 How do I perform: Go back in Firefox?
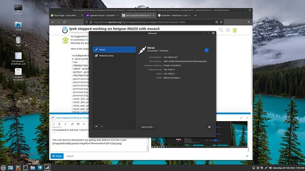click(x=53, y=22)
